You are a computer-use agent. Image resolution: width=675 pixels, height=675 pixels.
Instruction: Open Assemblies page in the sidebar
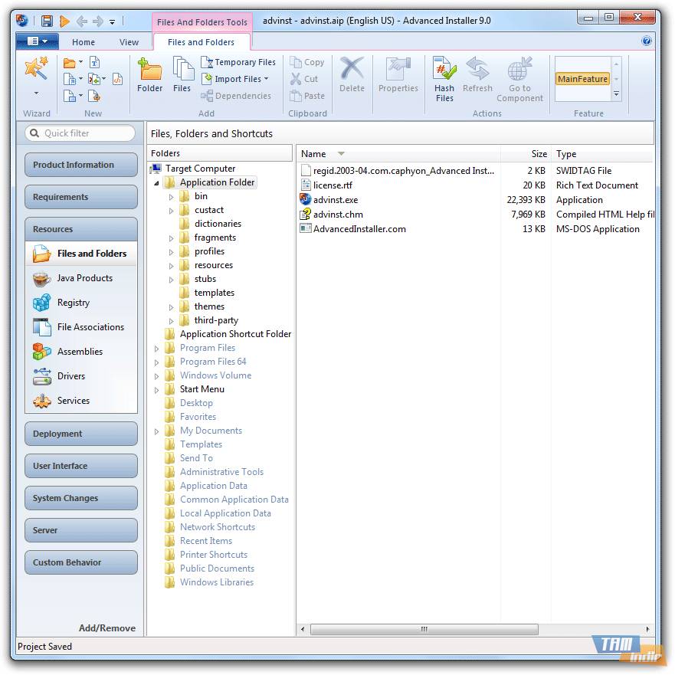point(80,352)
